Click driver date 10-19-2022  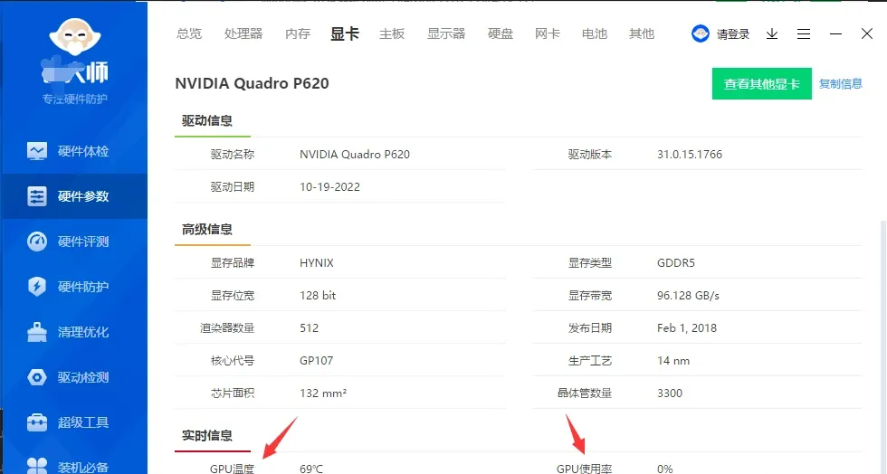(x=329, y=186)
